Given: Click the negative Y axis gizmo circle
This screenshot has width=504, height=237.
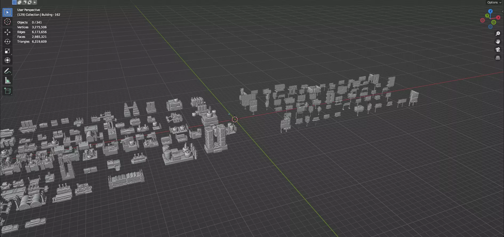Looking at the screenshot, I should tap(494, 22).
